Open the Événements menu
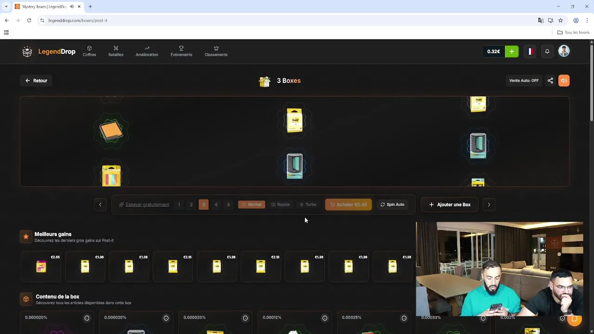594x334 pixels. [181, 51]
